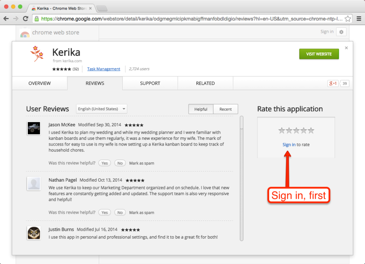Close the Kerika detail dialog
This screenshot has width=365, height=264.
(346, 48)
